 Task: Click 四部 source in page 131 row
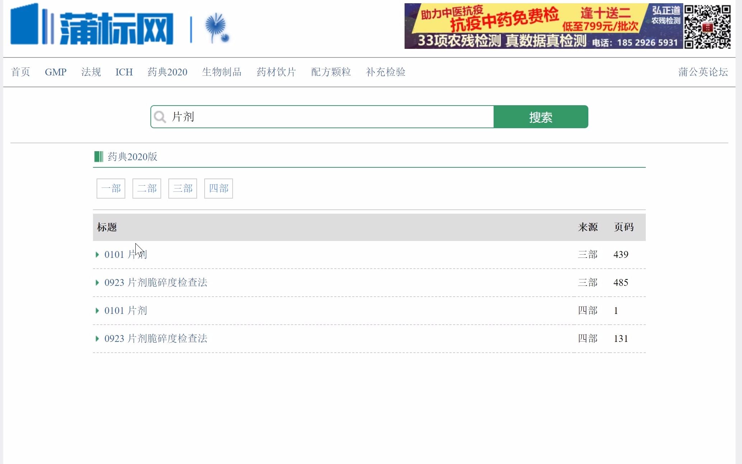588,339
